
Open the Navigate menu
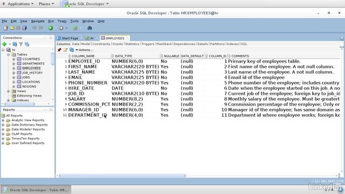38,21
